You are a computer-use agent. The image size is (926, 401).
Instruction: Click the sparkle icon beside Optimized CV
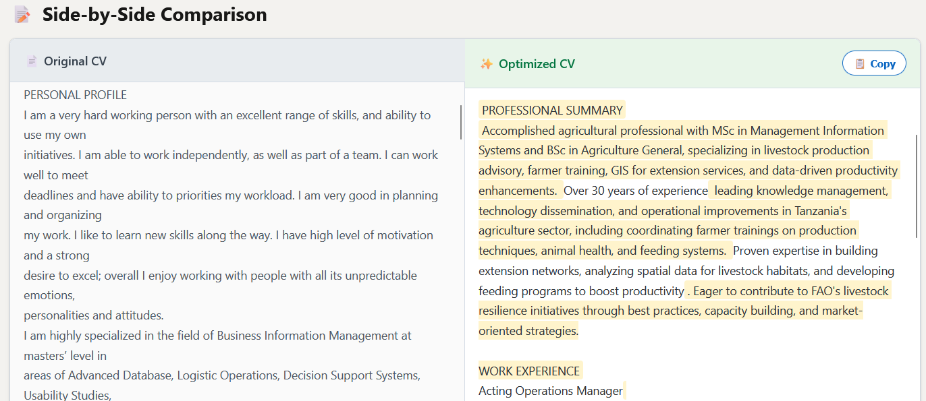pyautogui.click(x=487, y=63)
